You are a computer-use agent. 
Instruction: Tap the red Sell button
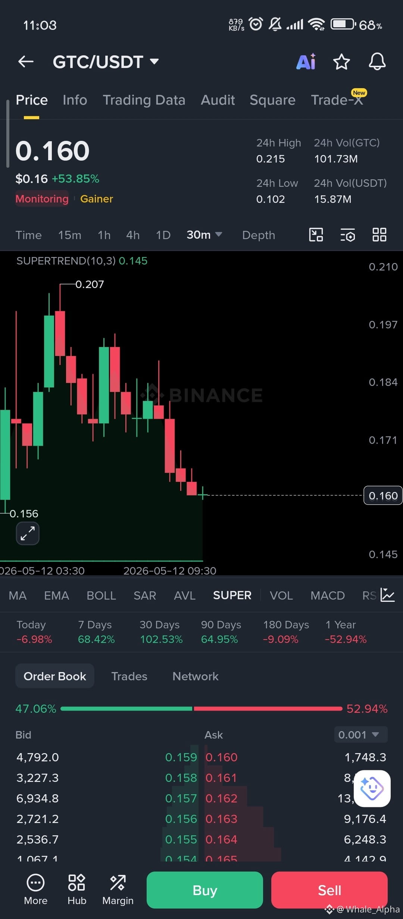click(x=329, y=890)
